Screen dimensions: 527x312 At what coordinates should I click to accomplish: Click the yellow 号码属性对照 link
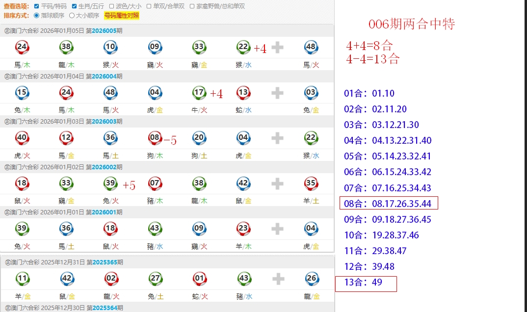pyautogui.click(x=121, y=15)
